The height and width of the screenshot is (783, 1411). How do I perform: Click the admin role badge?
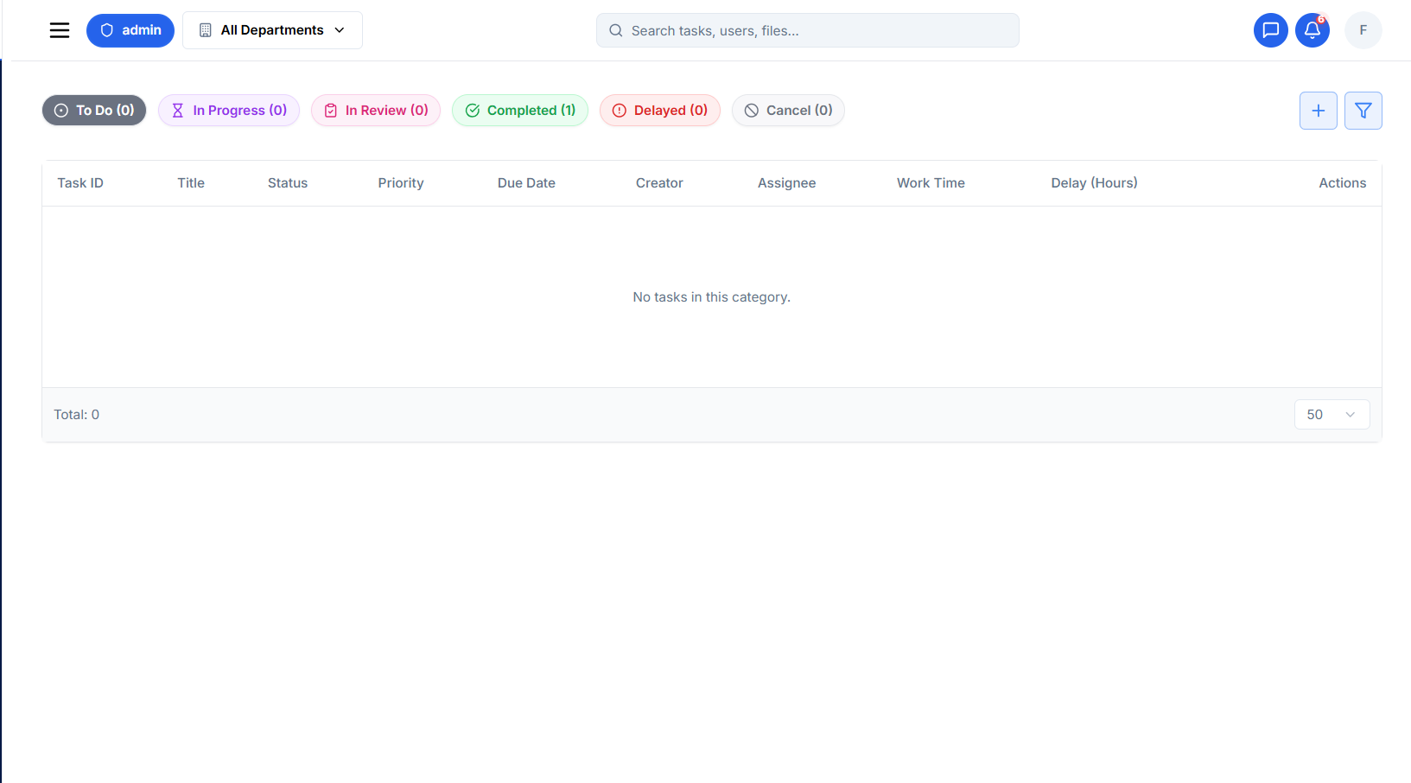click(x=130, y=30)
